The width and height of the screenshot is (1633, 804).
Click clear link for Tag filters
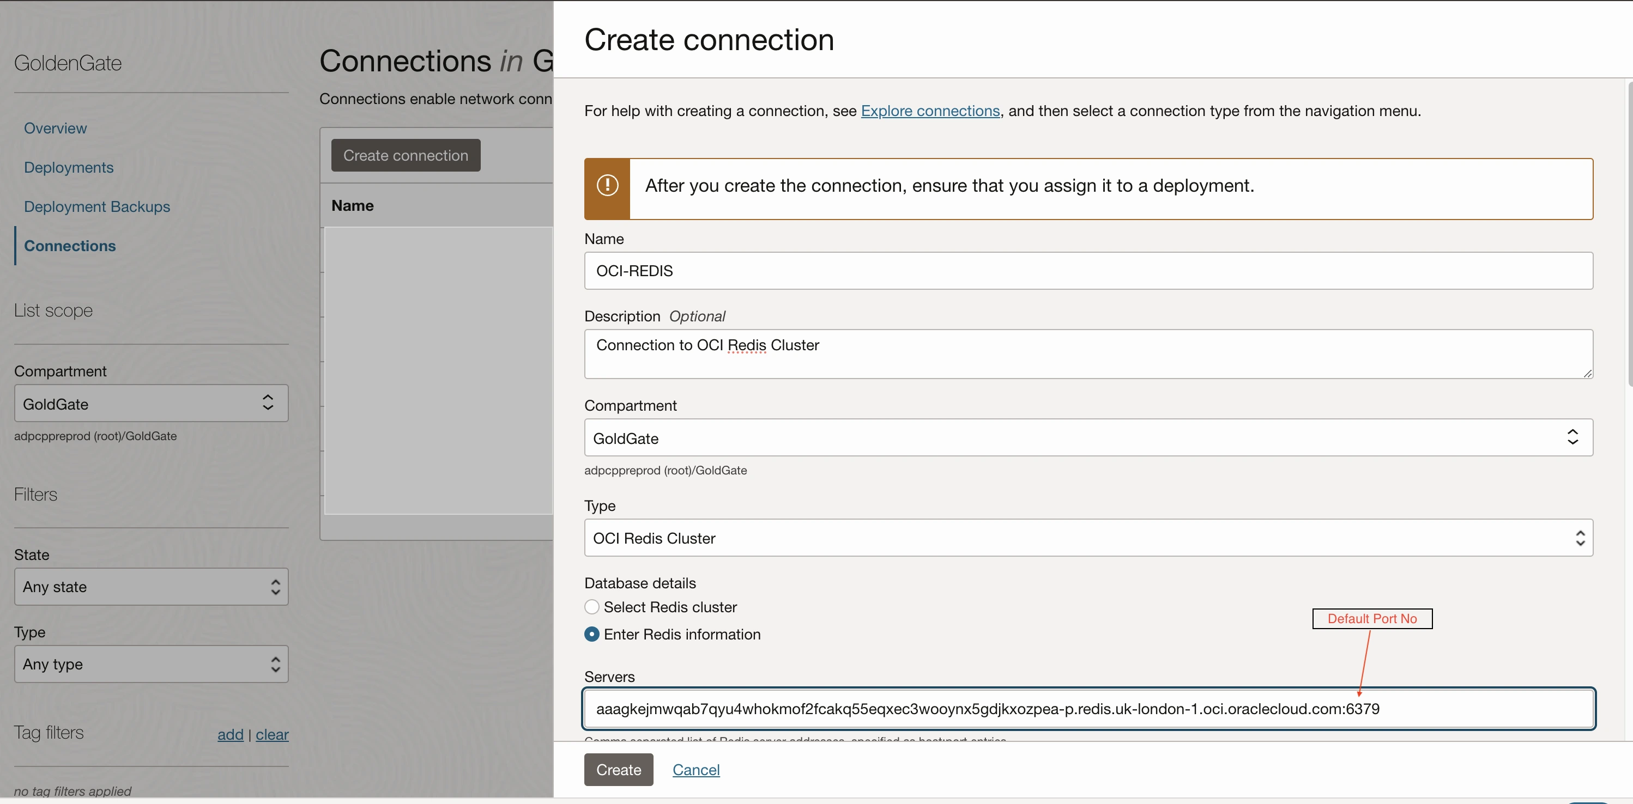tap(272, 734)
